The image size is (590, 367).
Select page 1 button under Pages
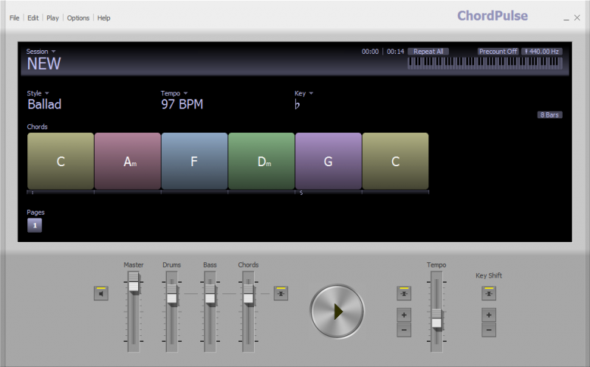[35, 225]
